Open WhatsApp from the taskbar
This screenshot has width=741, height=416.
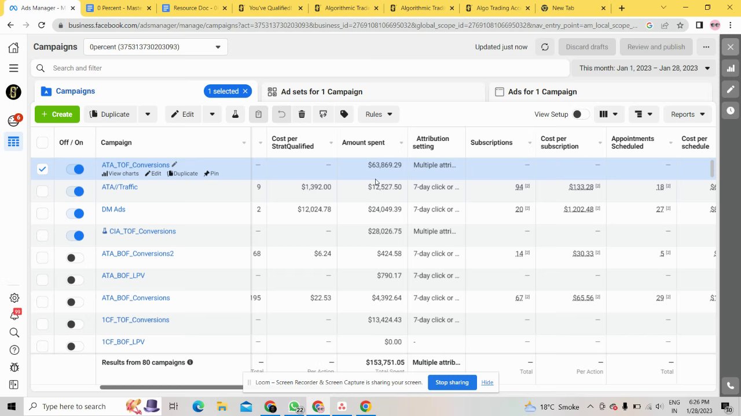[x=294, y=407]
